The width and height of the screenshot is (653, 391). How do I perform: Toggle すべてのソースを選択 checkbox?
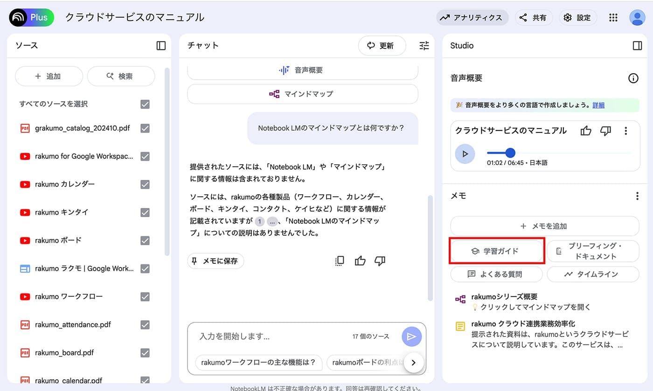[145, 104]
